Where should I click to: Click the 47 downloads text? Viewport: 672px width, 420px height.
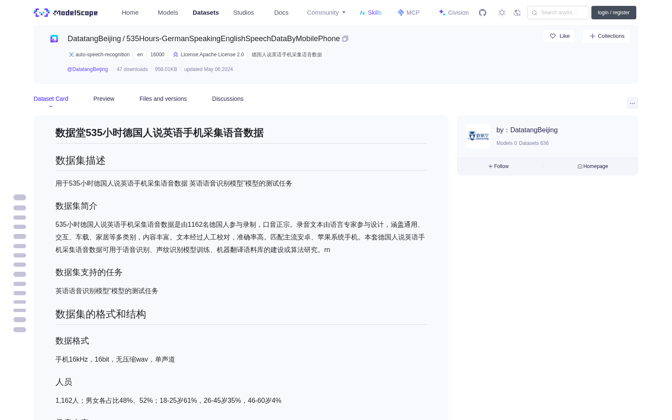click(132, 69)
